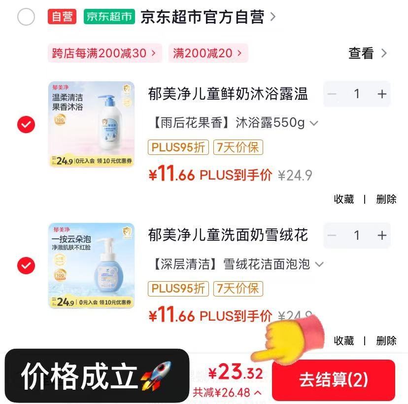Open the 满200减20 promotion tag
408x404 pixels.
point(208,53)
